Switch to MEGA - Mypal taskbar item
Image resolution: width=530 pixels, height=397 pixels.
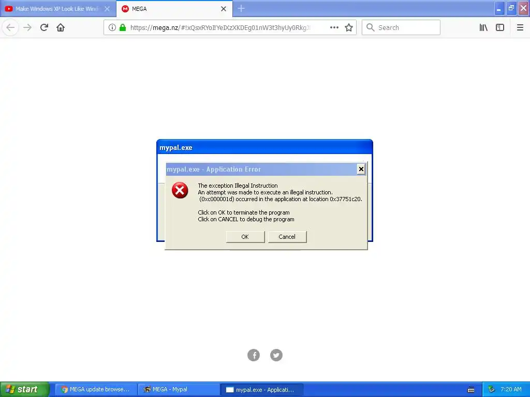179,389
